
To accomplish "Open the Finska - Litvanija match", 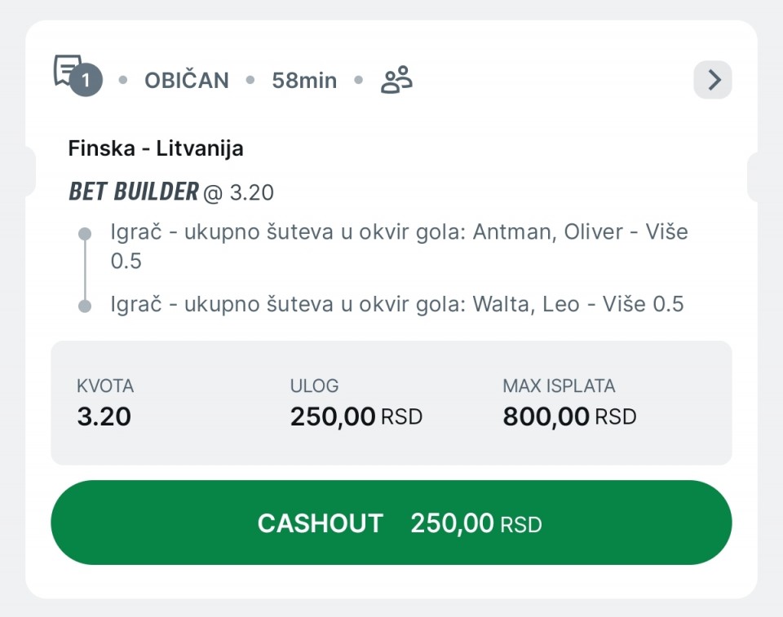I will click(x=156, y=148).
